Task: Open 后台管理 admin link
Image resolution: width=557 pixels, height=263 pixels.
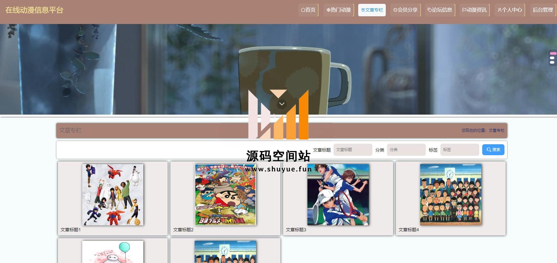Action: pos(543,10)
